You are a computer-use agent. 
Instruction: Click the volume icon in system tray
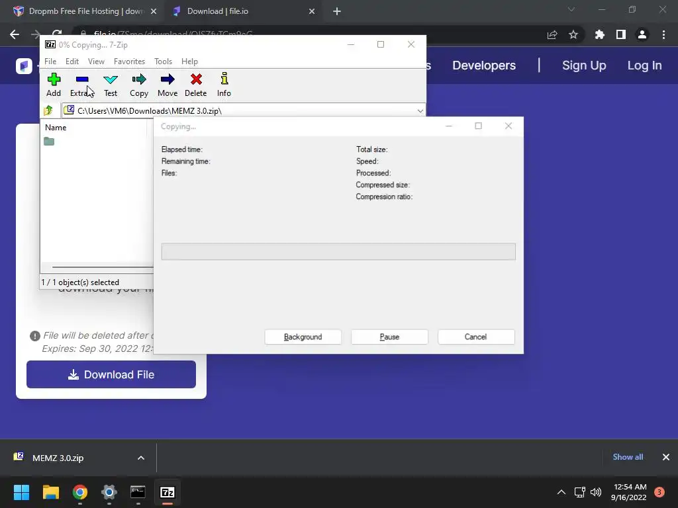[x=596, y=492]
